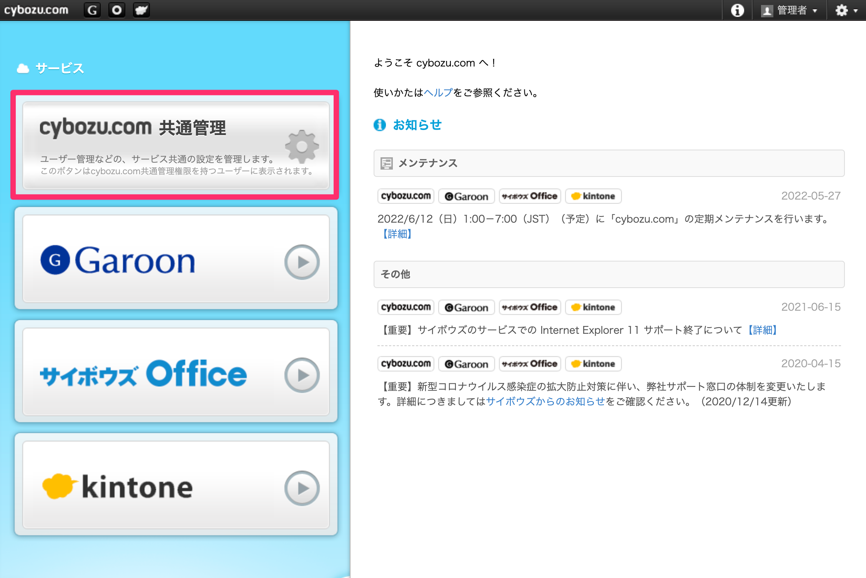Click the gear icon on 共通管理 card
The image size is (866, 578).
point(302,147)
